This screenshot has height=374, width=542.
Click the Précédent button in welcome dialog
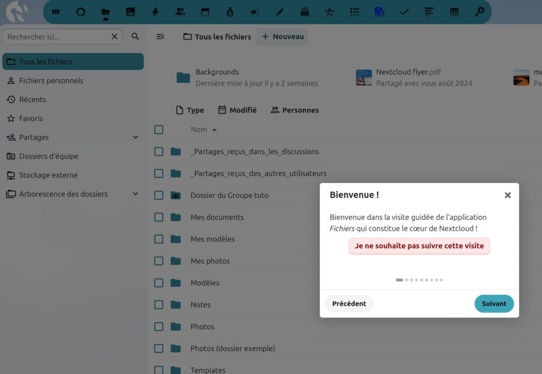pyautogui.click(x=349, y=304)
